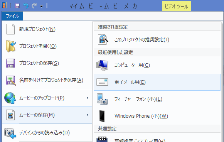Click the 1080 high-definition display icon
Image resolution: width=224 pixels, height=142 pixels.
coord(102,139)
